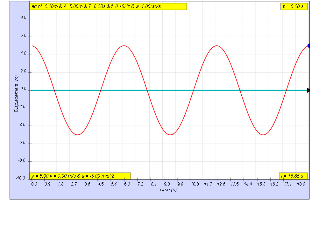Click the -4.0 displacement axis label

[22, 125]
